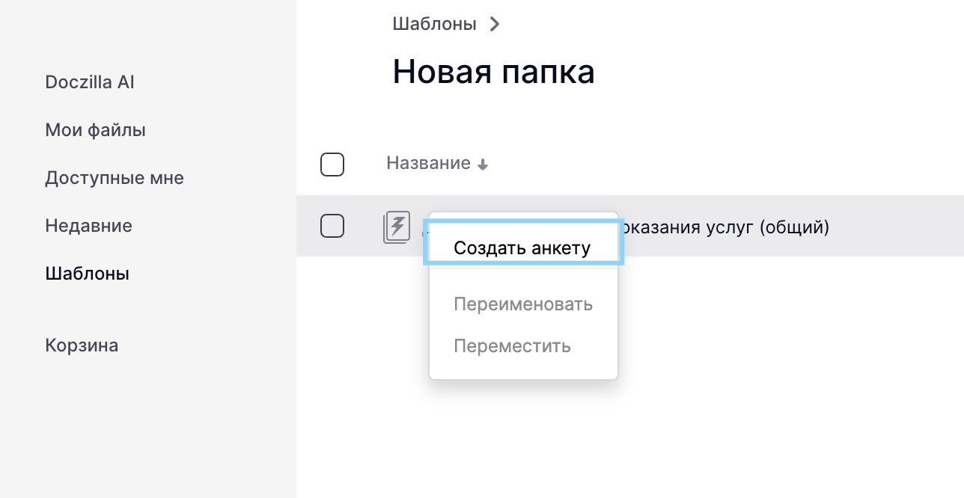
Task: Click the chevron after Шаблоны breadcrumb
Action: point(494,24)
